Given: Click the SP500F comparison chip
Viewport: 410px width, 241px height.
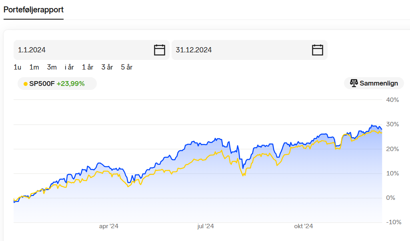Looking at the screenshot, I should pyautogui.click(x=57, y=84).
